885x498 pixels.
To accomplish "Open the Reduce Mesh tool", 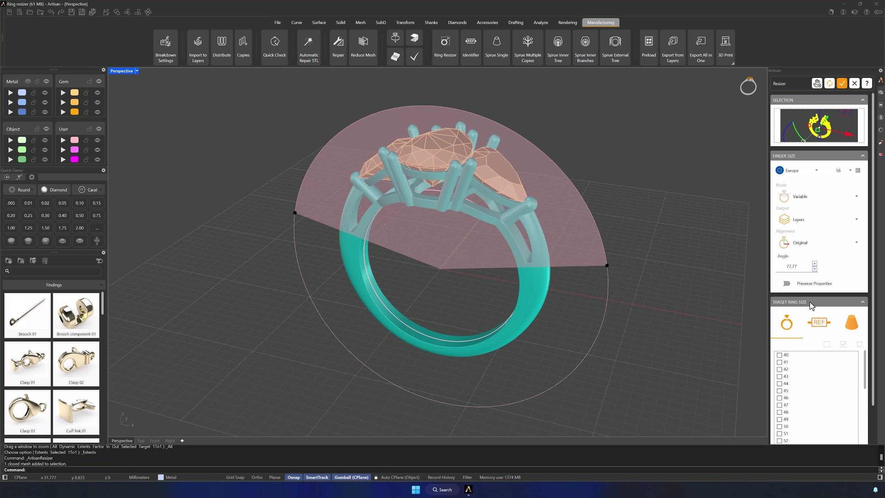I will click(363, 48).
